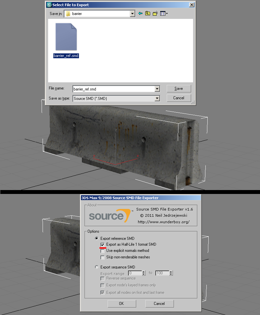The image size is (260, 315).
Task: Go up one folder level
Action: tap(148, 13)
